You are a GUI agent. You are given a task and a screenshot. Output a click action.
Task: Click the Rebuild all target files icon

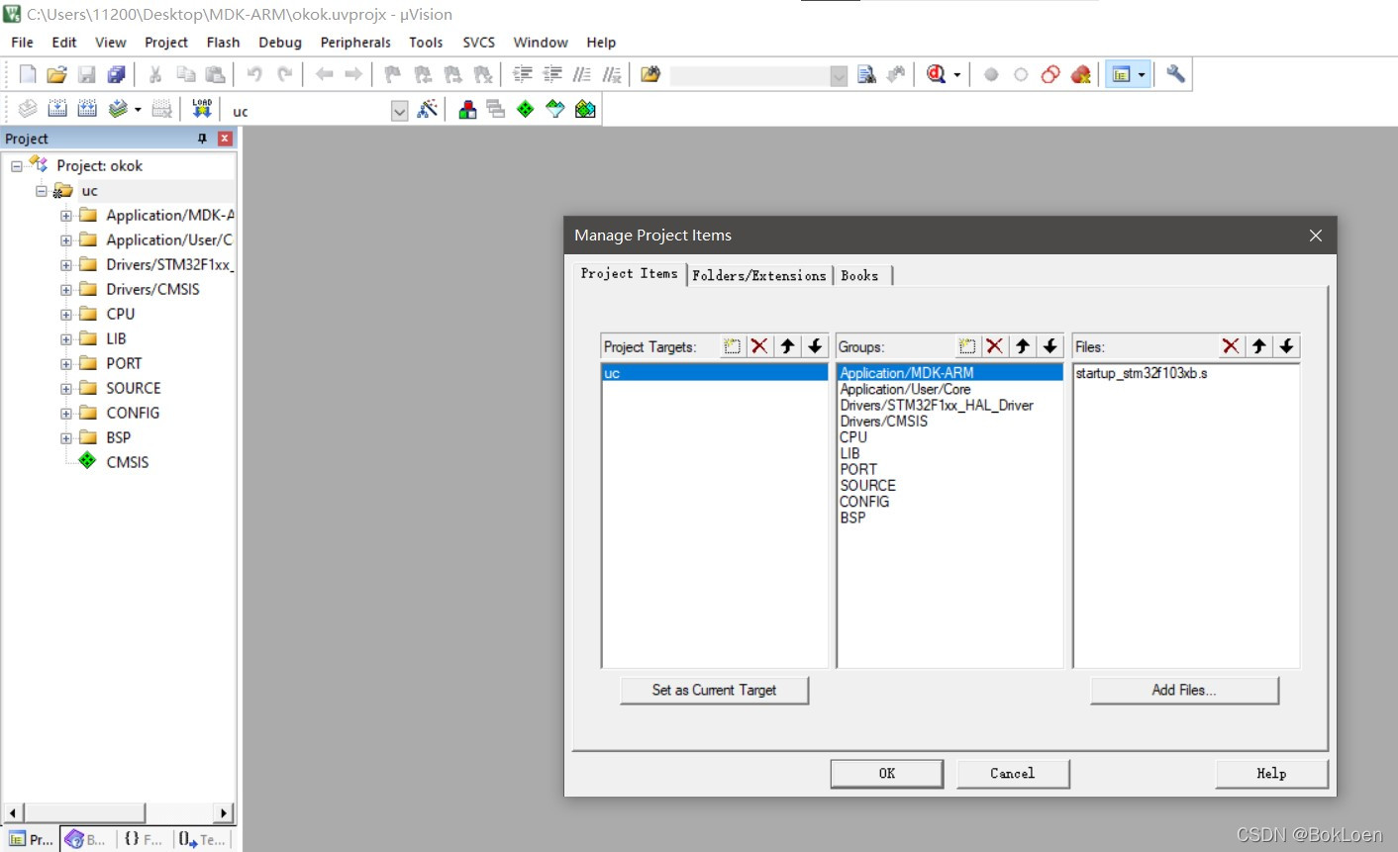point(87,109)
